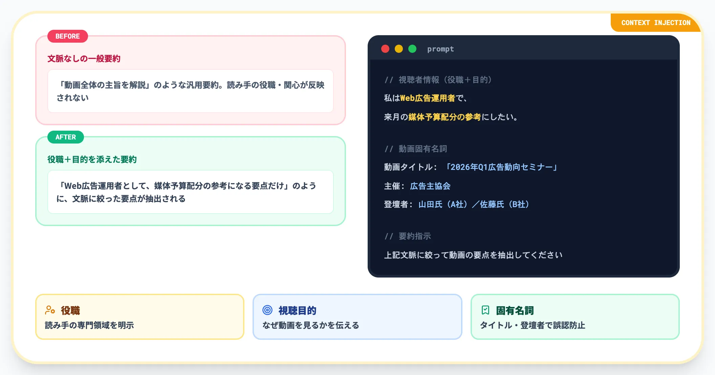Image resolution: width=715 pixels, height=375 pixels.
Task: Click the line 上記文脈に絞って動画の要点を抽出してください
Action: [x=473, y=255]
